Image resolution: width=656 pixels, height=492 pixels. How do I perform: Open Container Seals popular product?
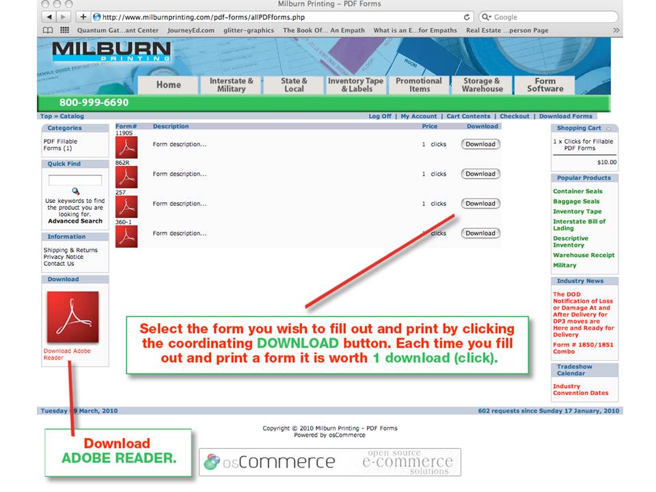tap(578, 191)
